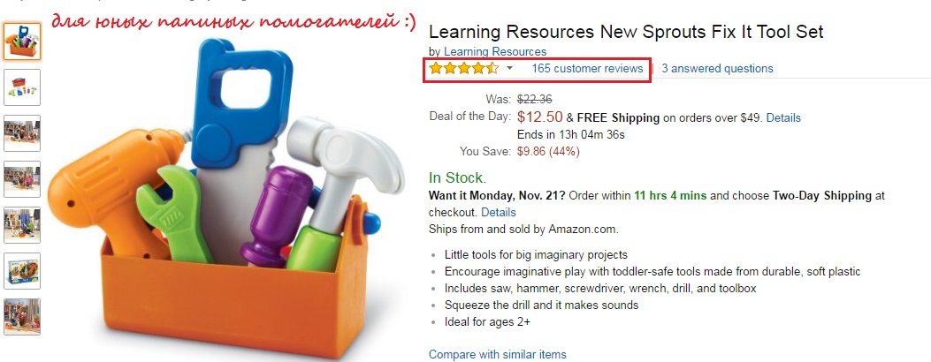Click the New Sprouts Fix It Tool Set title
Screen dimensions: 931x362
click(626, 33)
